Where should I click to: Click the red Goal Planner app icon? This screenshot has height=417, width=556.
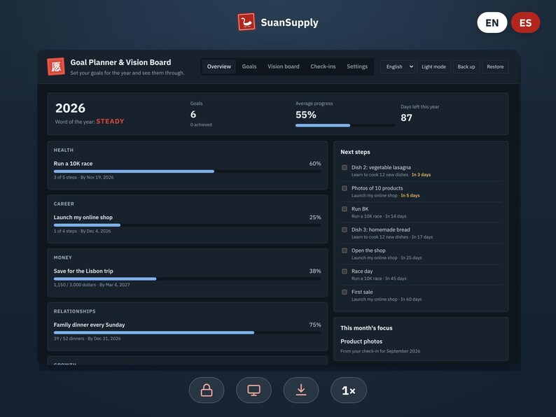tap(56, 66)
